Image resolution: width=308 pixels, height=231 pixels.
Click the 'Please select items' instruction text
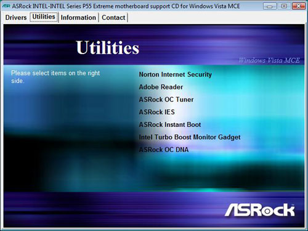[55, 77]
